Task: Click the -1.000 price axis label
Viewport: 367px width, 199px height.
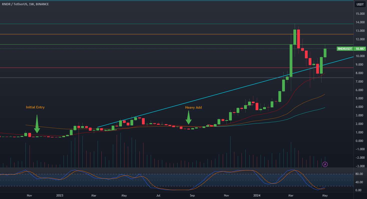Action: click(360, 149)
